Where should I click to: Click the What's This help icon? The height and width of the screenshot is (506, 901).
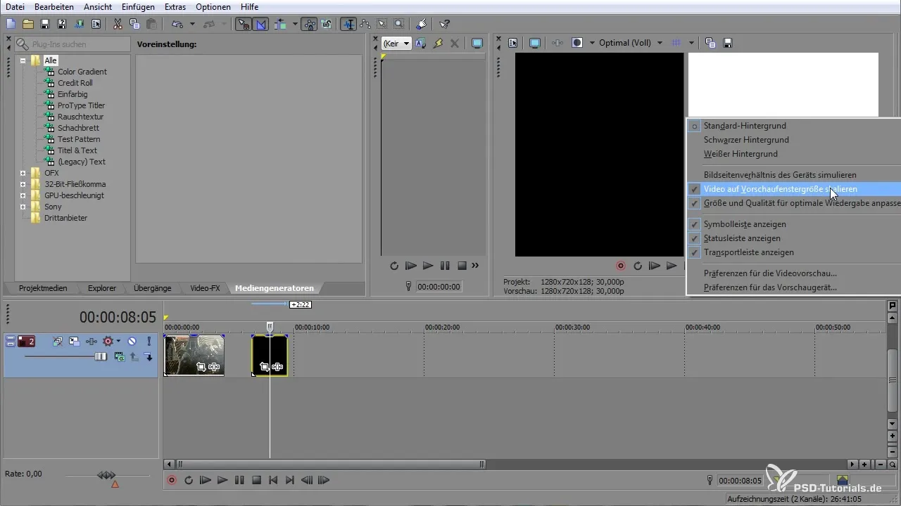tap(444, 24)
